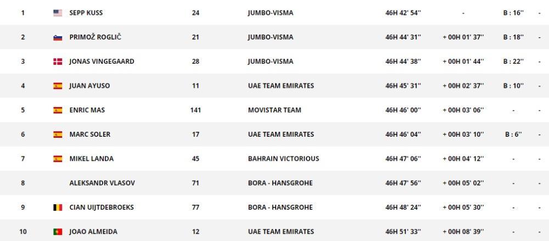The width and height of the screenshot is (549, 241).
Task: Click the Bahrain Victorious team name
Action: (284, 159)
